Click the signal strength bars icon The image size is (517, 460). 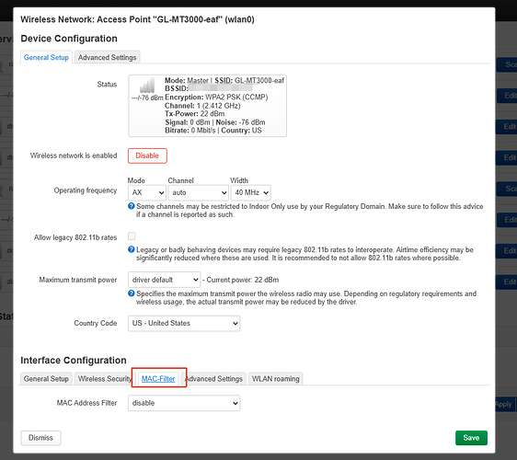[147, 86]
